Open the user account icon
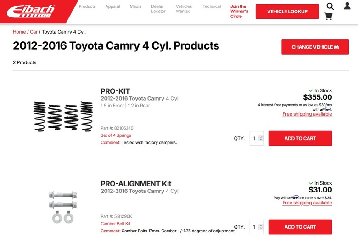358x248 pixels. pyautogui.click(x=347, y=6)
